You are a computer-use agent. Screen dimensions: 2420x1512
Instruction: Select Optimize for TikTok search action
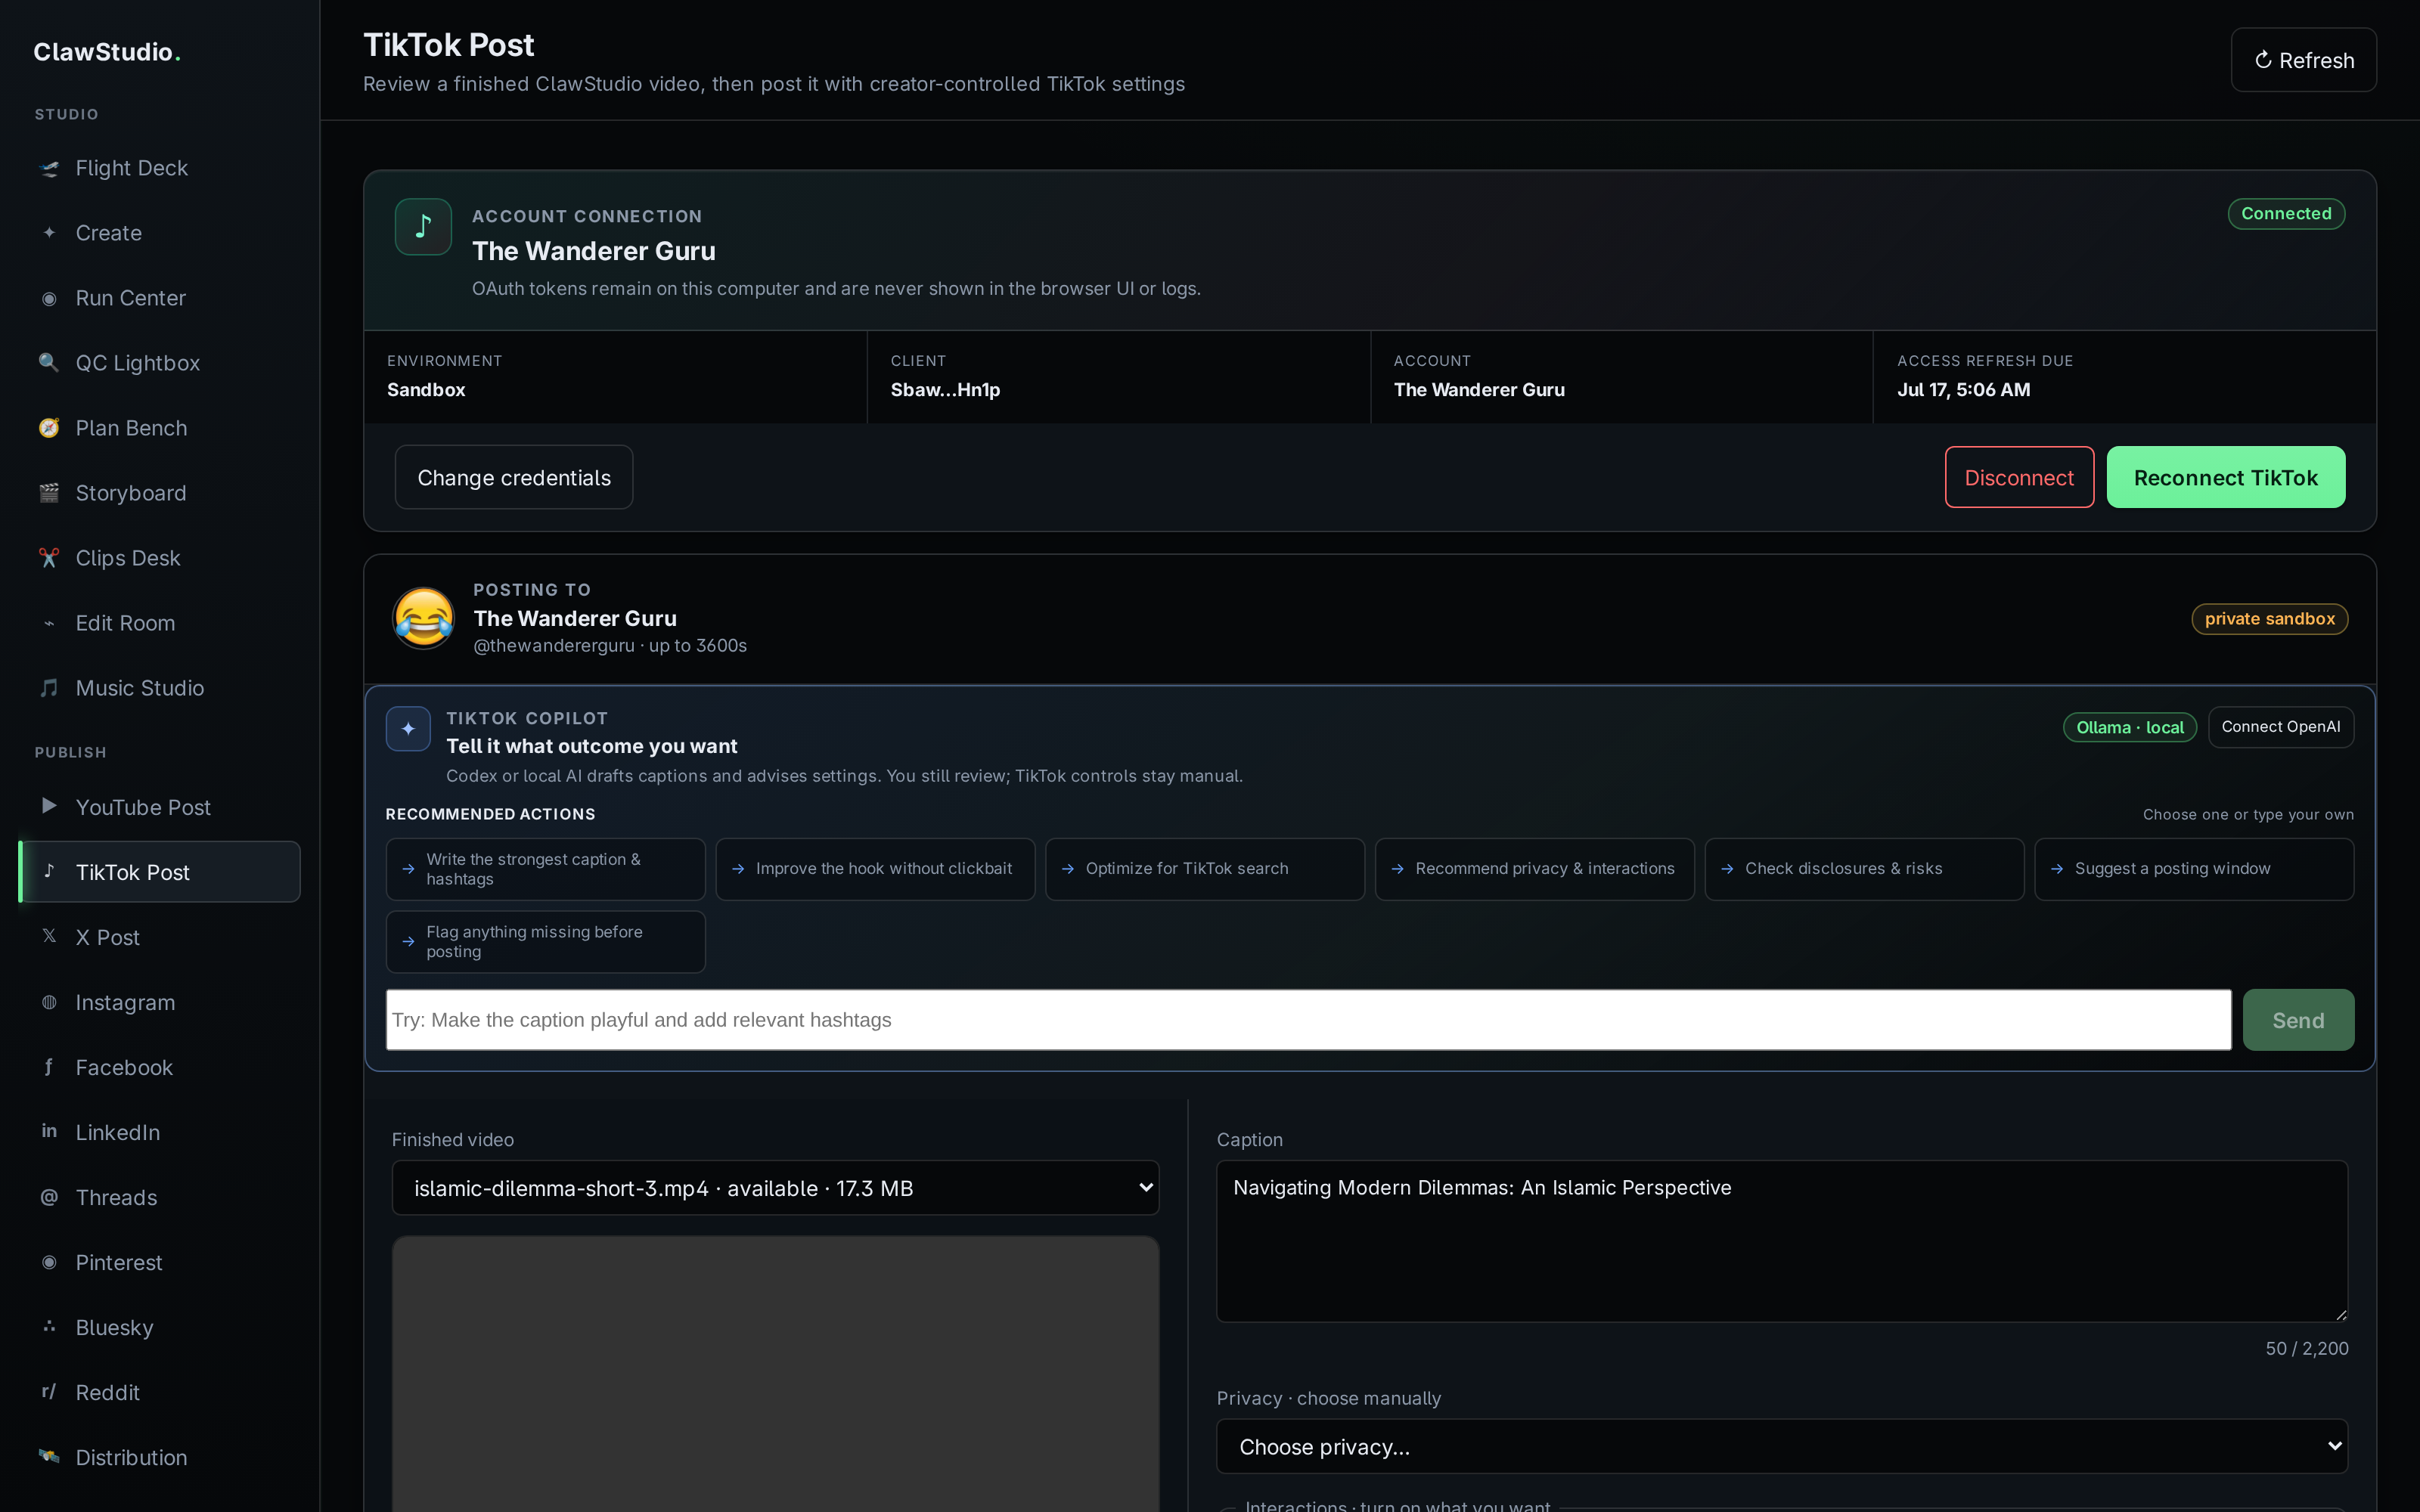click(1205, 869)
